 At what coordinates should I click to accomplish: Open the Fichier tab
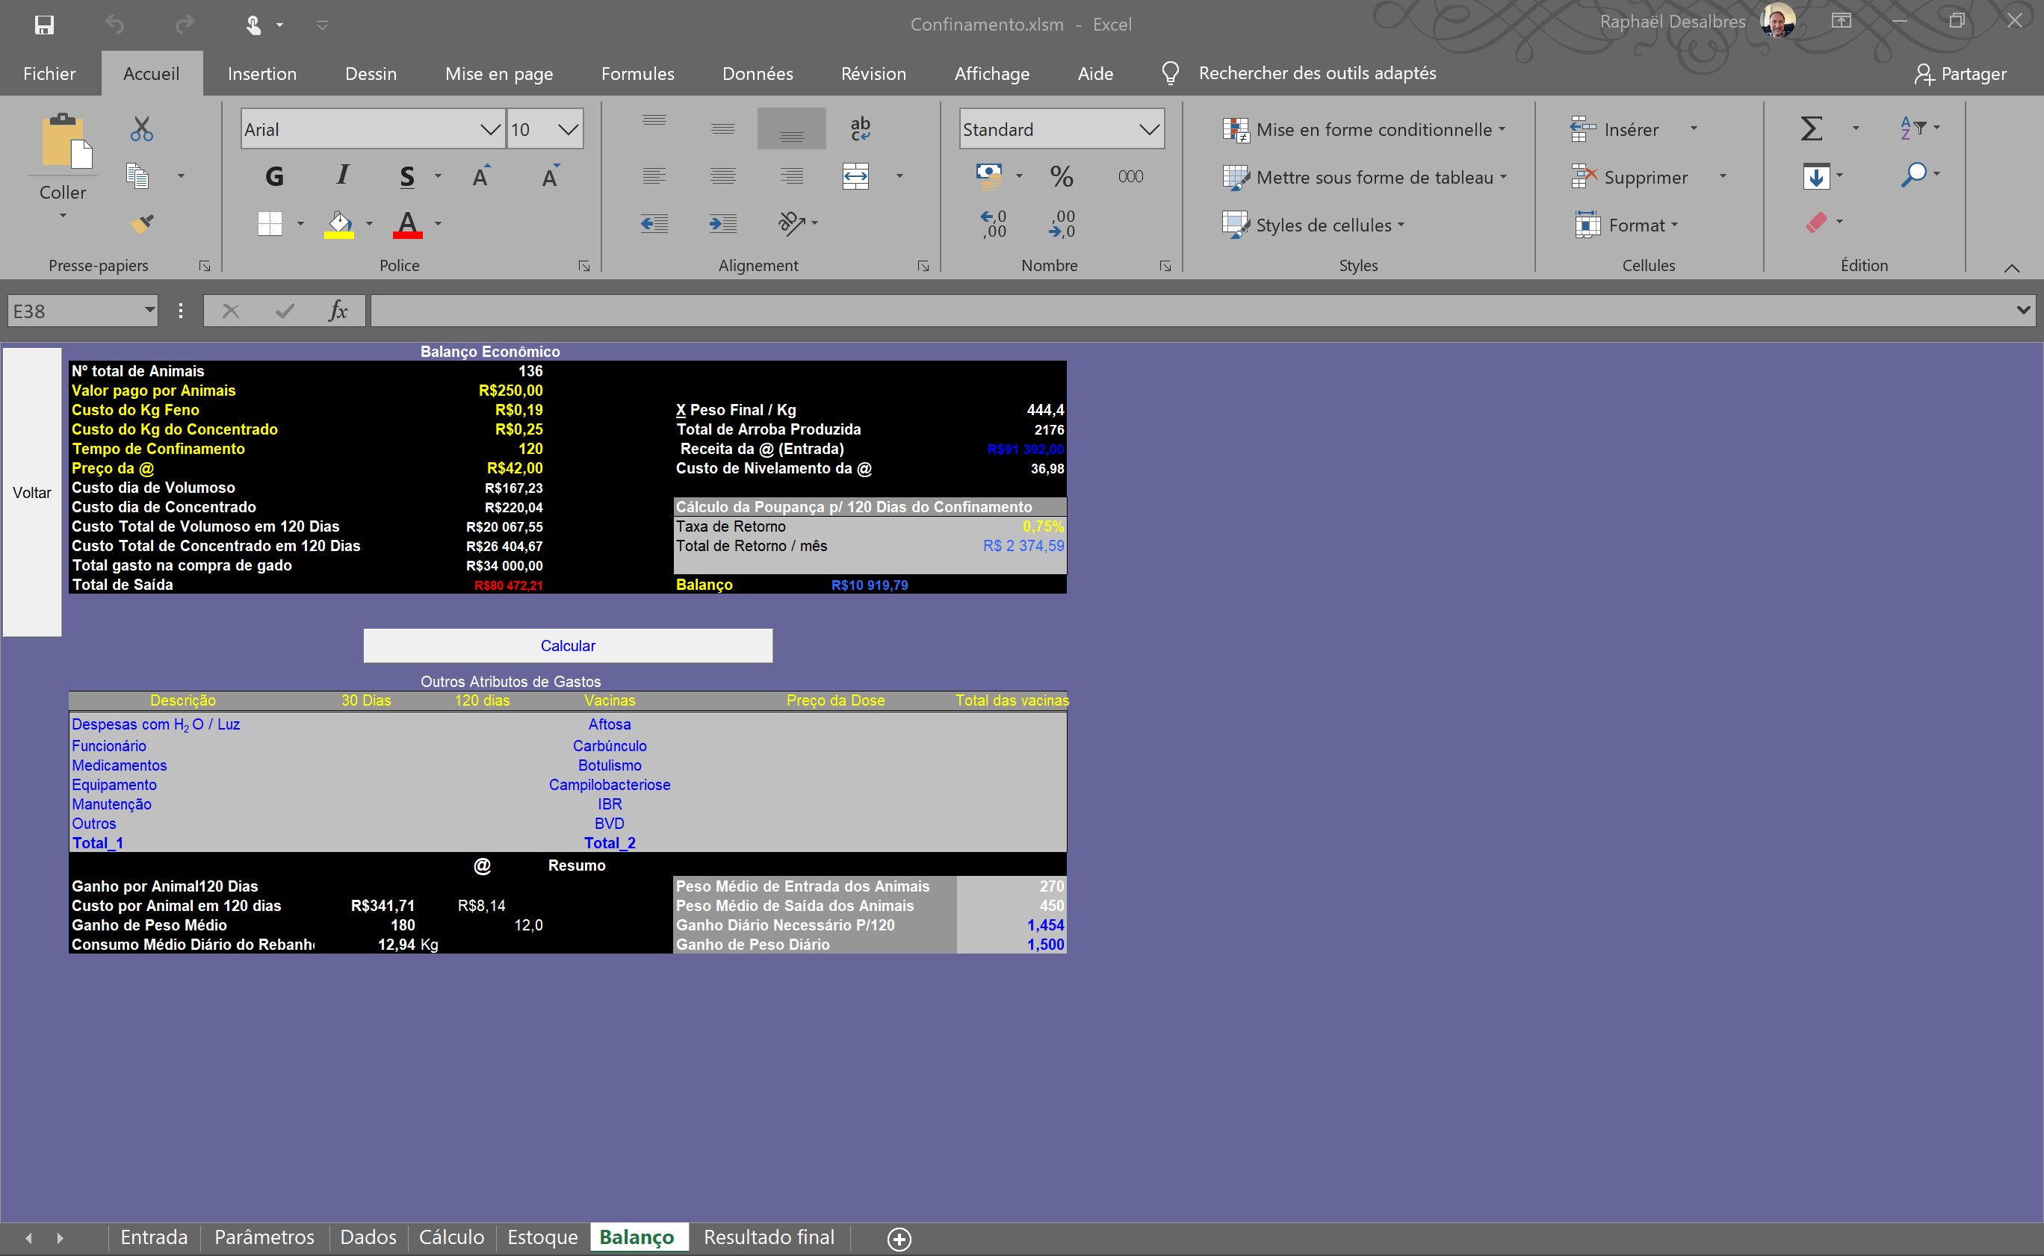click(x=49, y=73)
